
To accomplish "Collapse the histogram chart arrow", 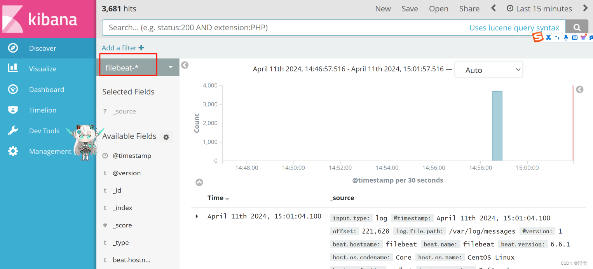I will click(x=199, y=182).
